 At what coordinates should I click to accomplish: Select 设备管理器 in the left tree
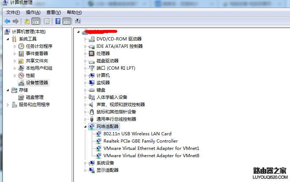coord(37,82)
